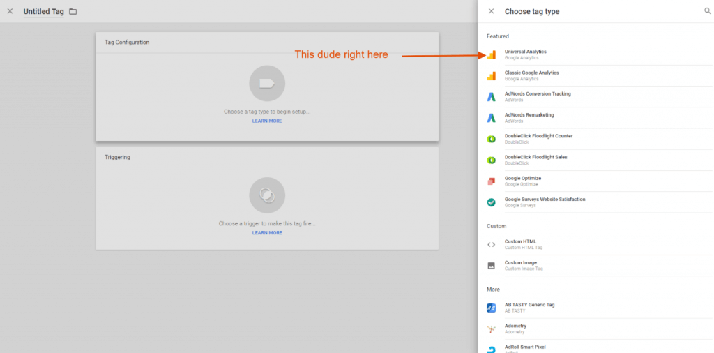
Task: Select AB TASTY Generic Tag
Action: pos(599,308)
